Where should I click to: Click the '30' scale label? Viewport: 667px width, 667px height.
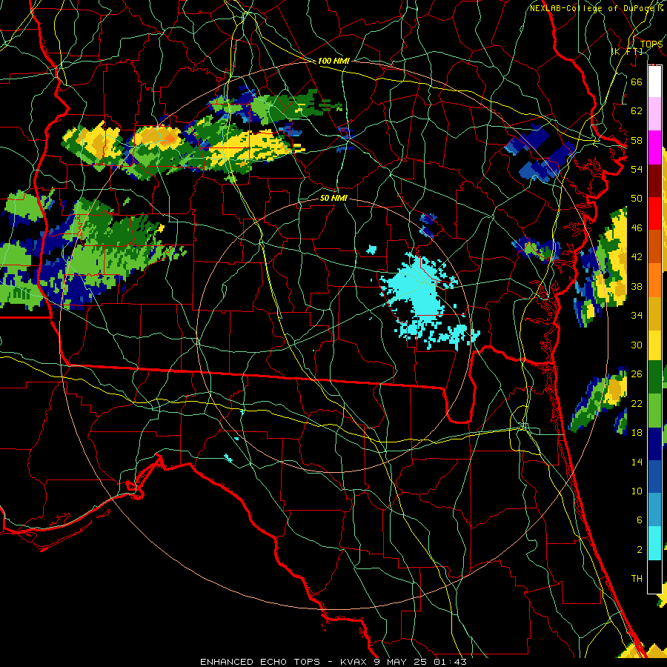pos(637,345)
